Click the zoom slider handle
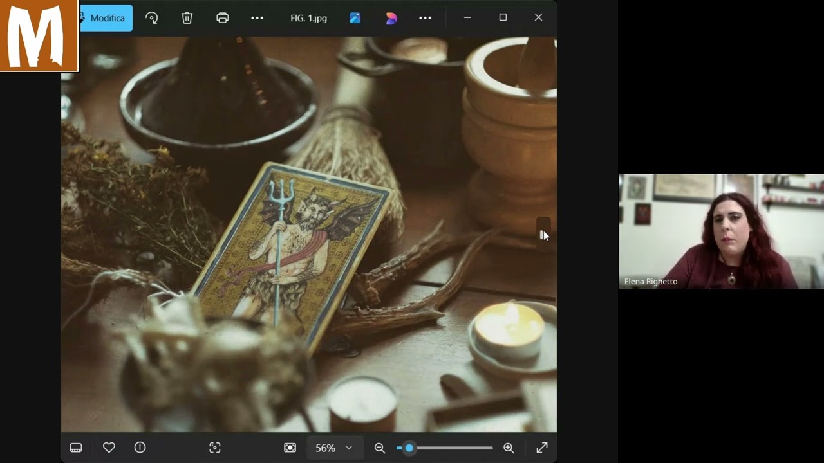This screenshot has width=824, height=463. pos(409,448)
